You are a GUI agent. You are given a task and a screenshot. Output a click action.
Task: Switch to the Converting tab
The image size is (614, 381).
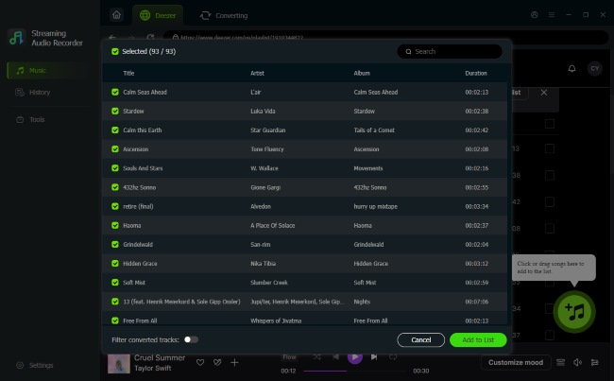pos(224,16)
